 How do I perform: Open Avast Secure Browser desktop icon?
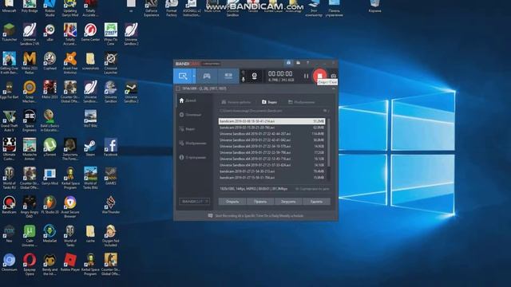coord(70,206)
